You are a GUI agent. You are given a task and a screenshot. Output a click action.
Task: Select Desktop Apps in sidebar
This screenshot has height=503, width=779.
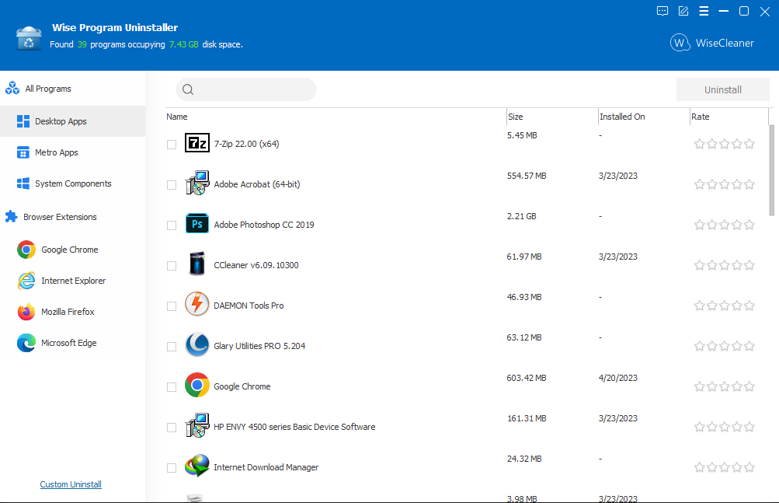72,121
